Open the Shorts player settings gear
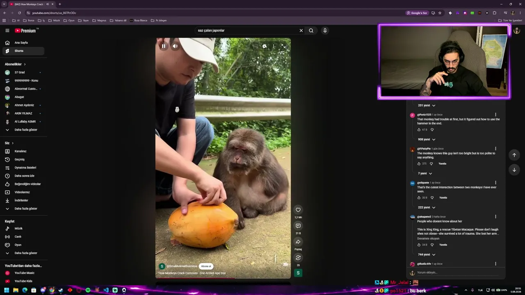The width and height of the screenshot is (525, 295). pos(265,46)
